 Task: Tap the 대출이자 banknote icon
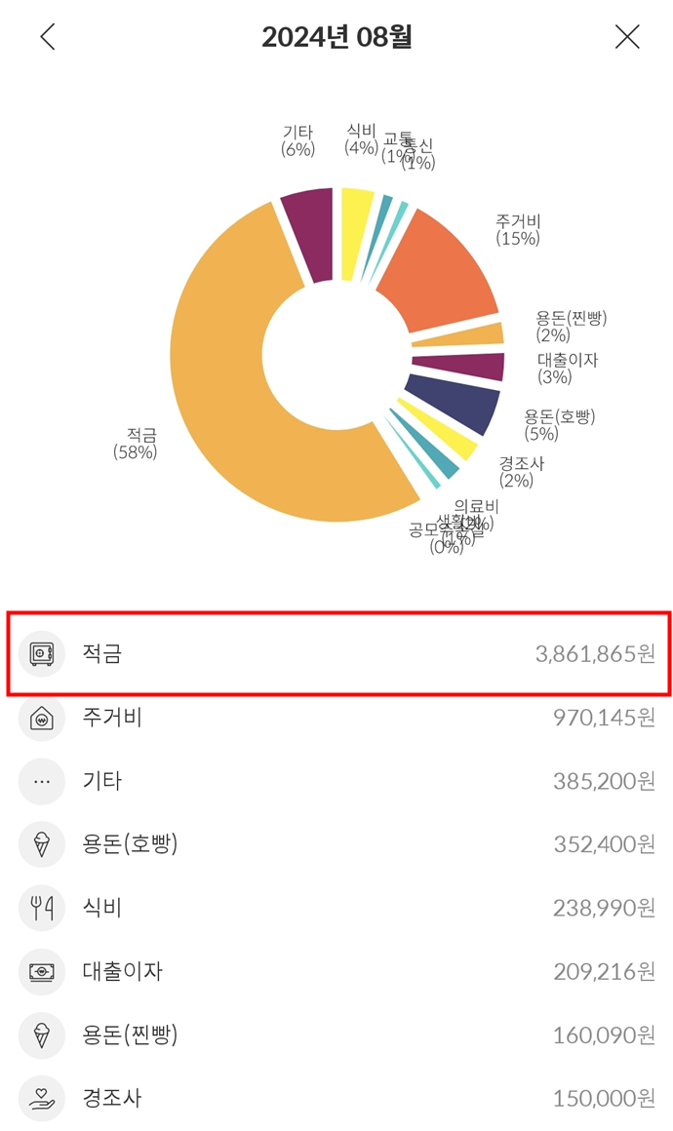pyautogui.click(x=42, y=971)
